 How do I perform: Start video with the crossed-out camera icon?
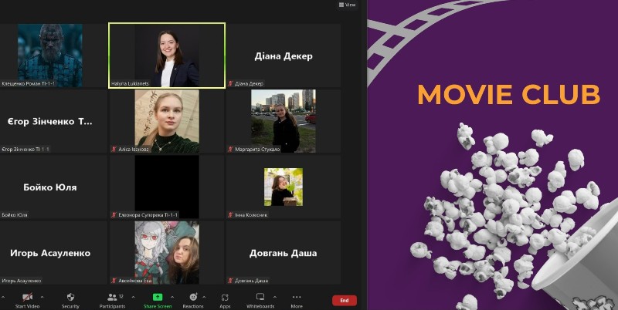click(27, 300)
